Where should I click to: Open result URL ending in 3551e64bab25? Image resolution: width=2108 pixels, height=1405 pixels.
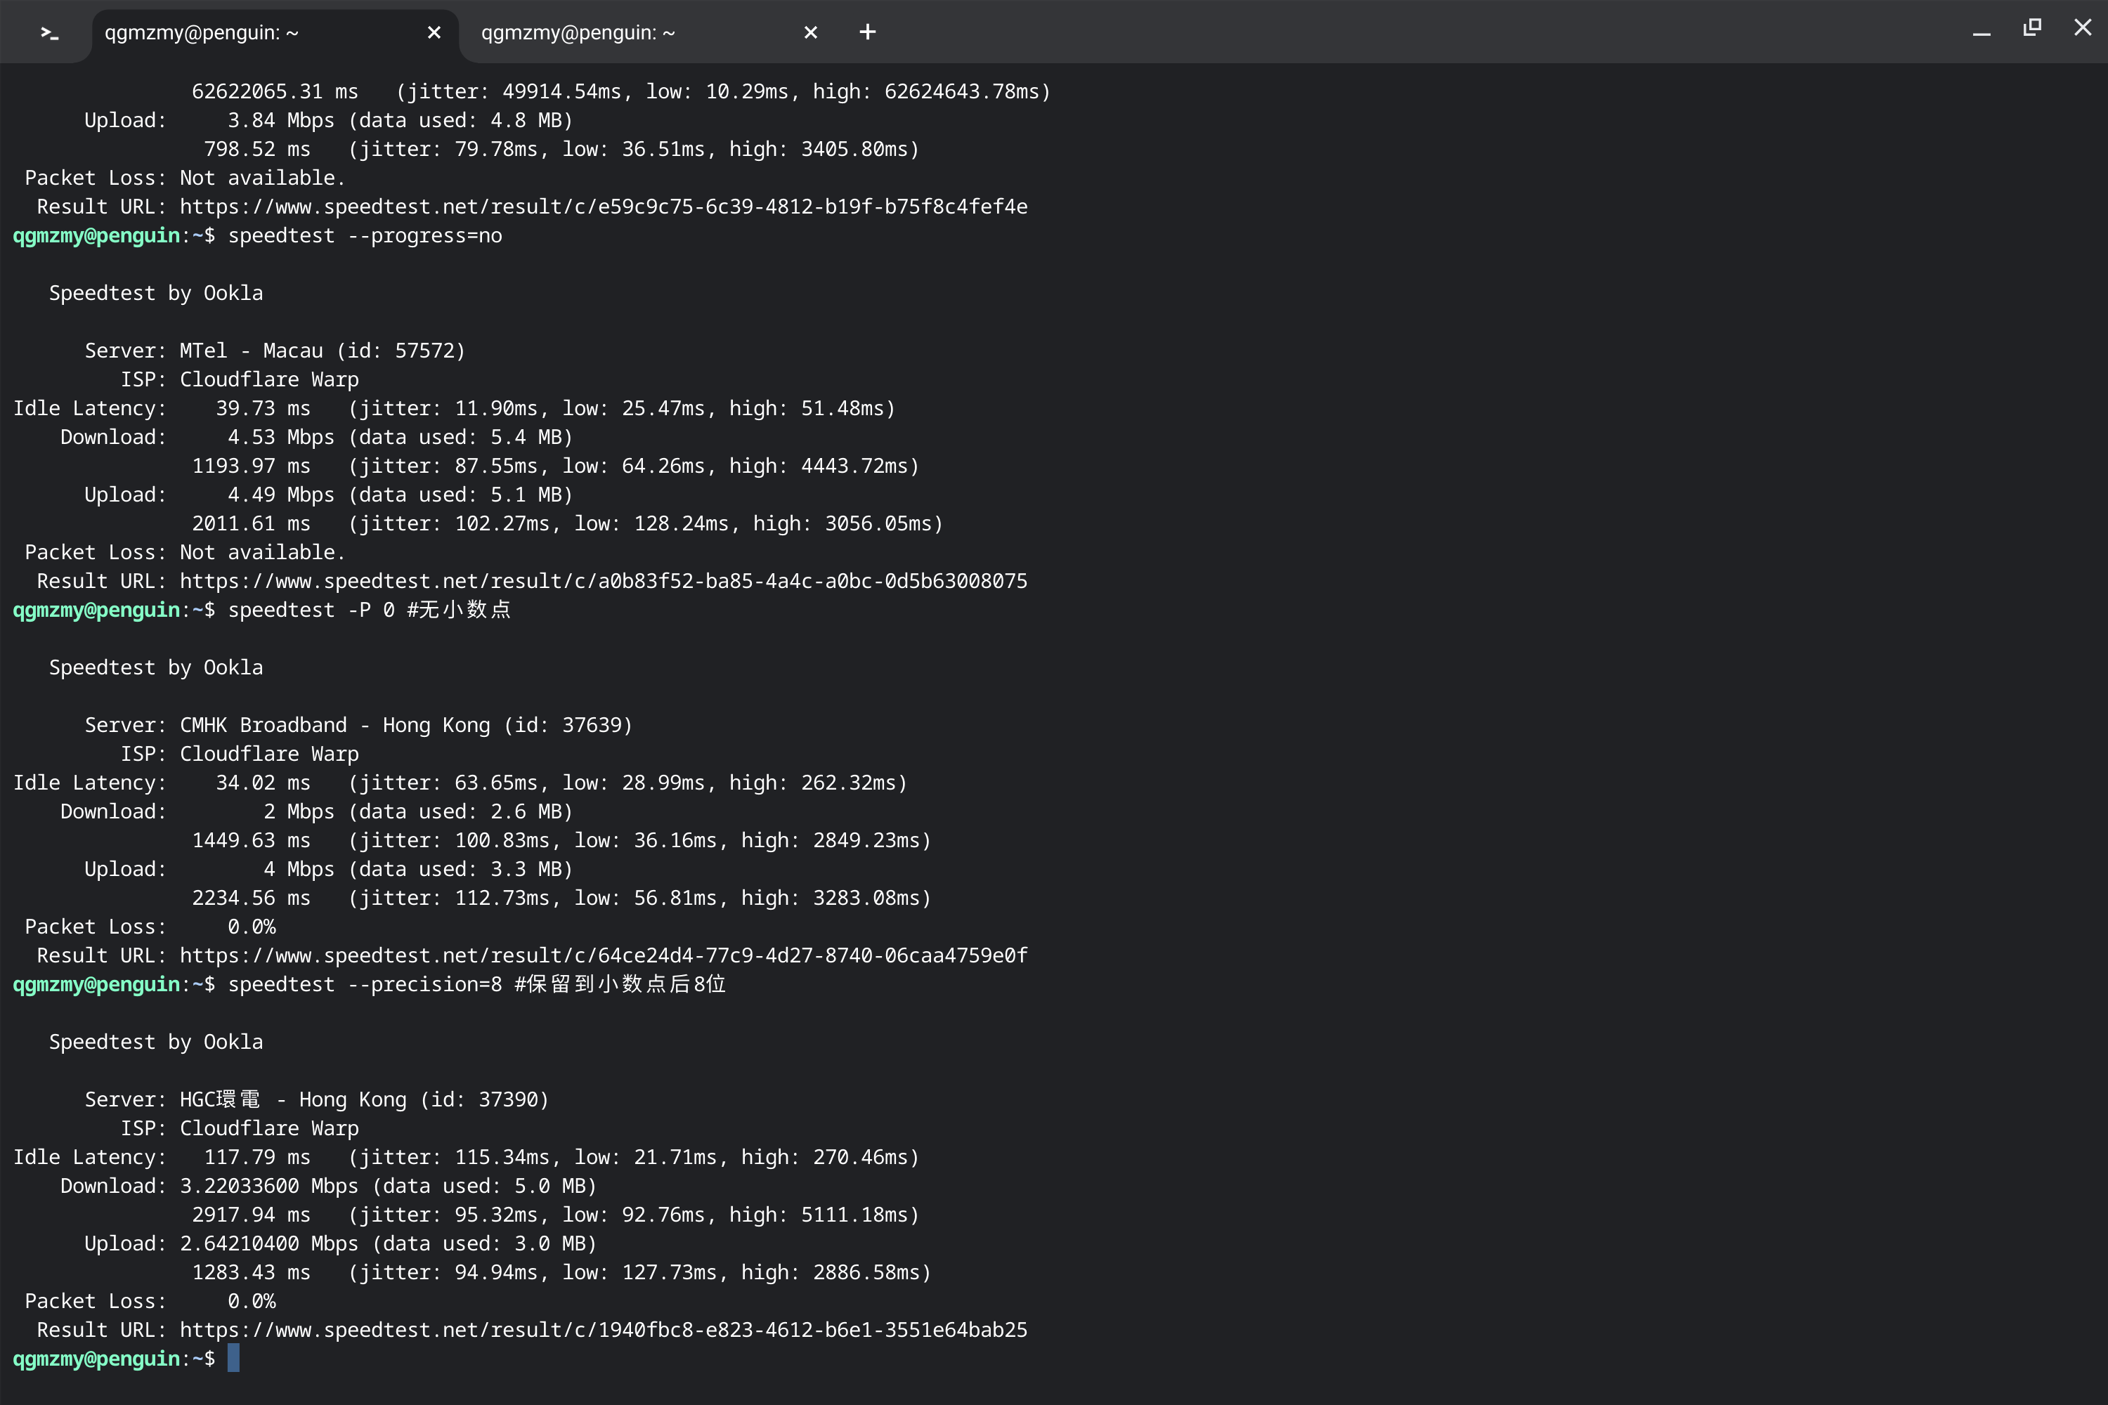(603, 1331)
